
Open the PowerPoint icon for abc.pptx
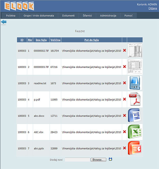[135, 148]
